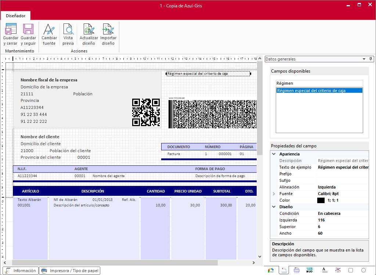
Task: Click horizontal scrollbar right arrow
Action: tap(254, 263)
